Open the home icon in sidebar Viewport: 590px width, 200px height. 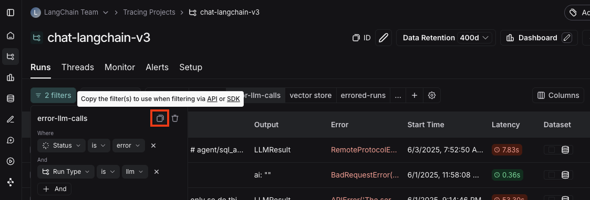(x=11, y=36)
